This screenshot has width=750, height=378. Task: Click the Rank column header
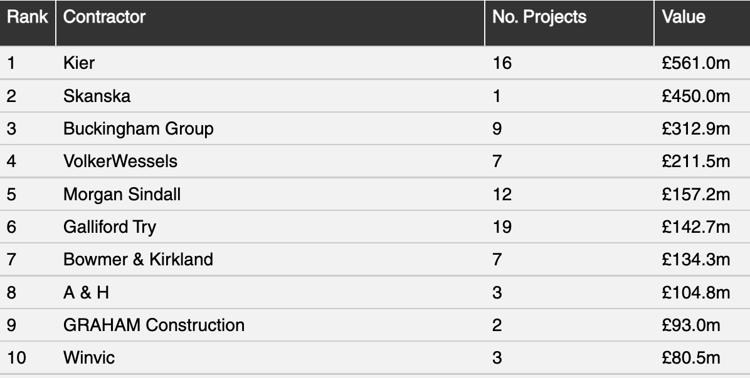click(x=27, y=17)
